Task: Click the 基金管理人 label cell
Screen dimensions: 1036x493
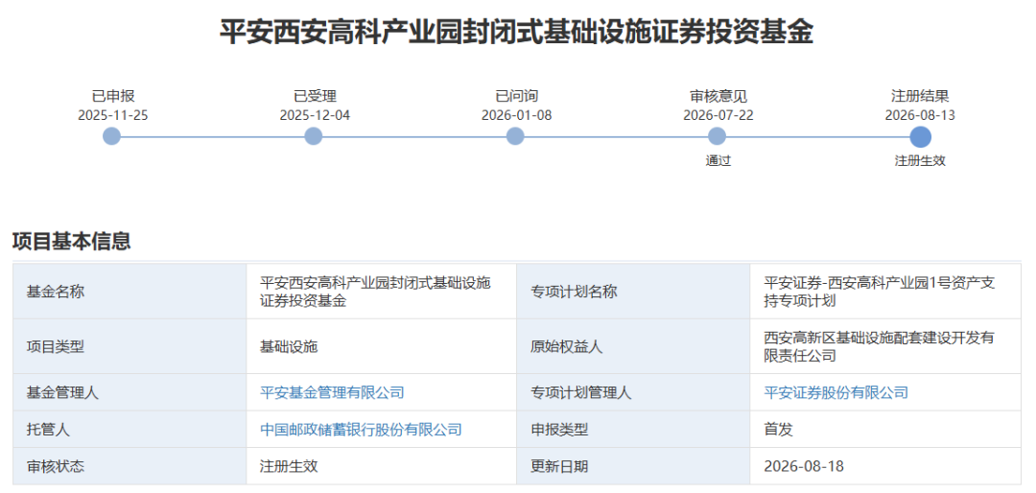Action: 129,392
